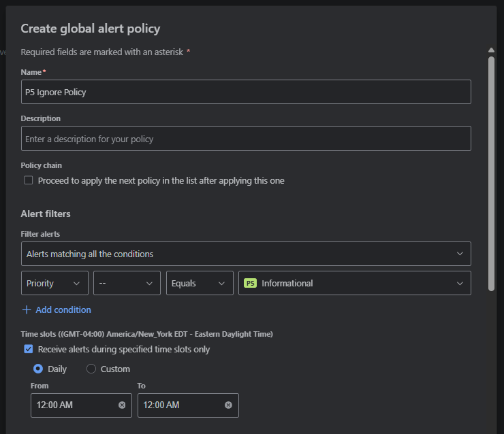This screenshot has height=434, width=504.
Task: Clear the To time field value
Action: tap(228, 405)
